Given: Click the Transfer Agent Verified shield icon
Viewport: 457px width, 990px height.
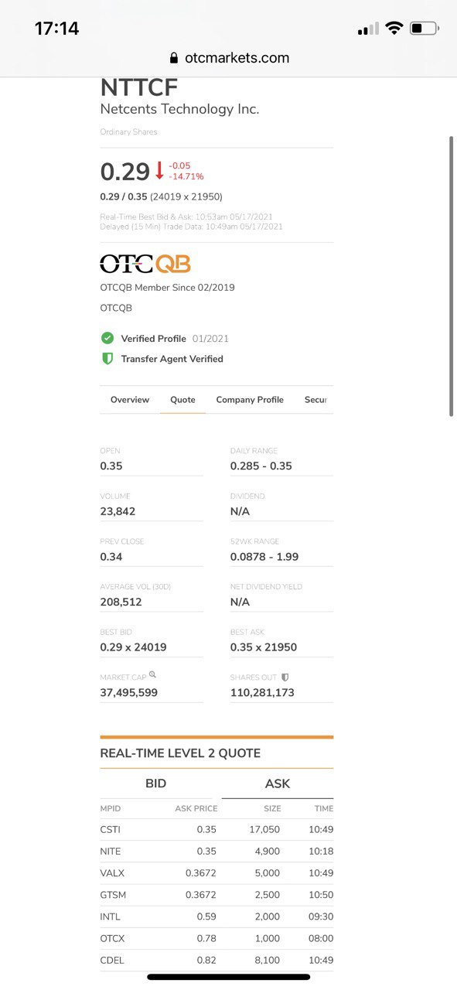Looking at the screenshot, I should pos(107,359).
